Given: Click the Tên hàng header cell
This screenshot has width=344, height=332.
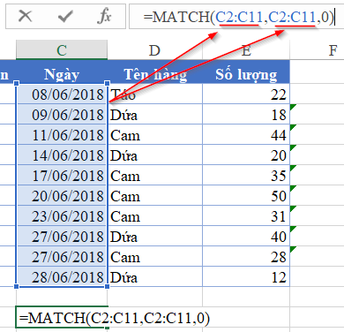Looking at the screenshot, I should click(x=155, y=74).
